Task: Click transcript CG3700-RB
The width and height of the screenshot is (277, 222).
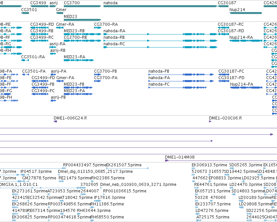Action: coord(82,41)
